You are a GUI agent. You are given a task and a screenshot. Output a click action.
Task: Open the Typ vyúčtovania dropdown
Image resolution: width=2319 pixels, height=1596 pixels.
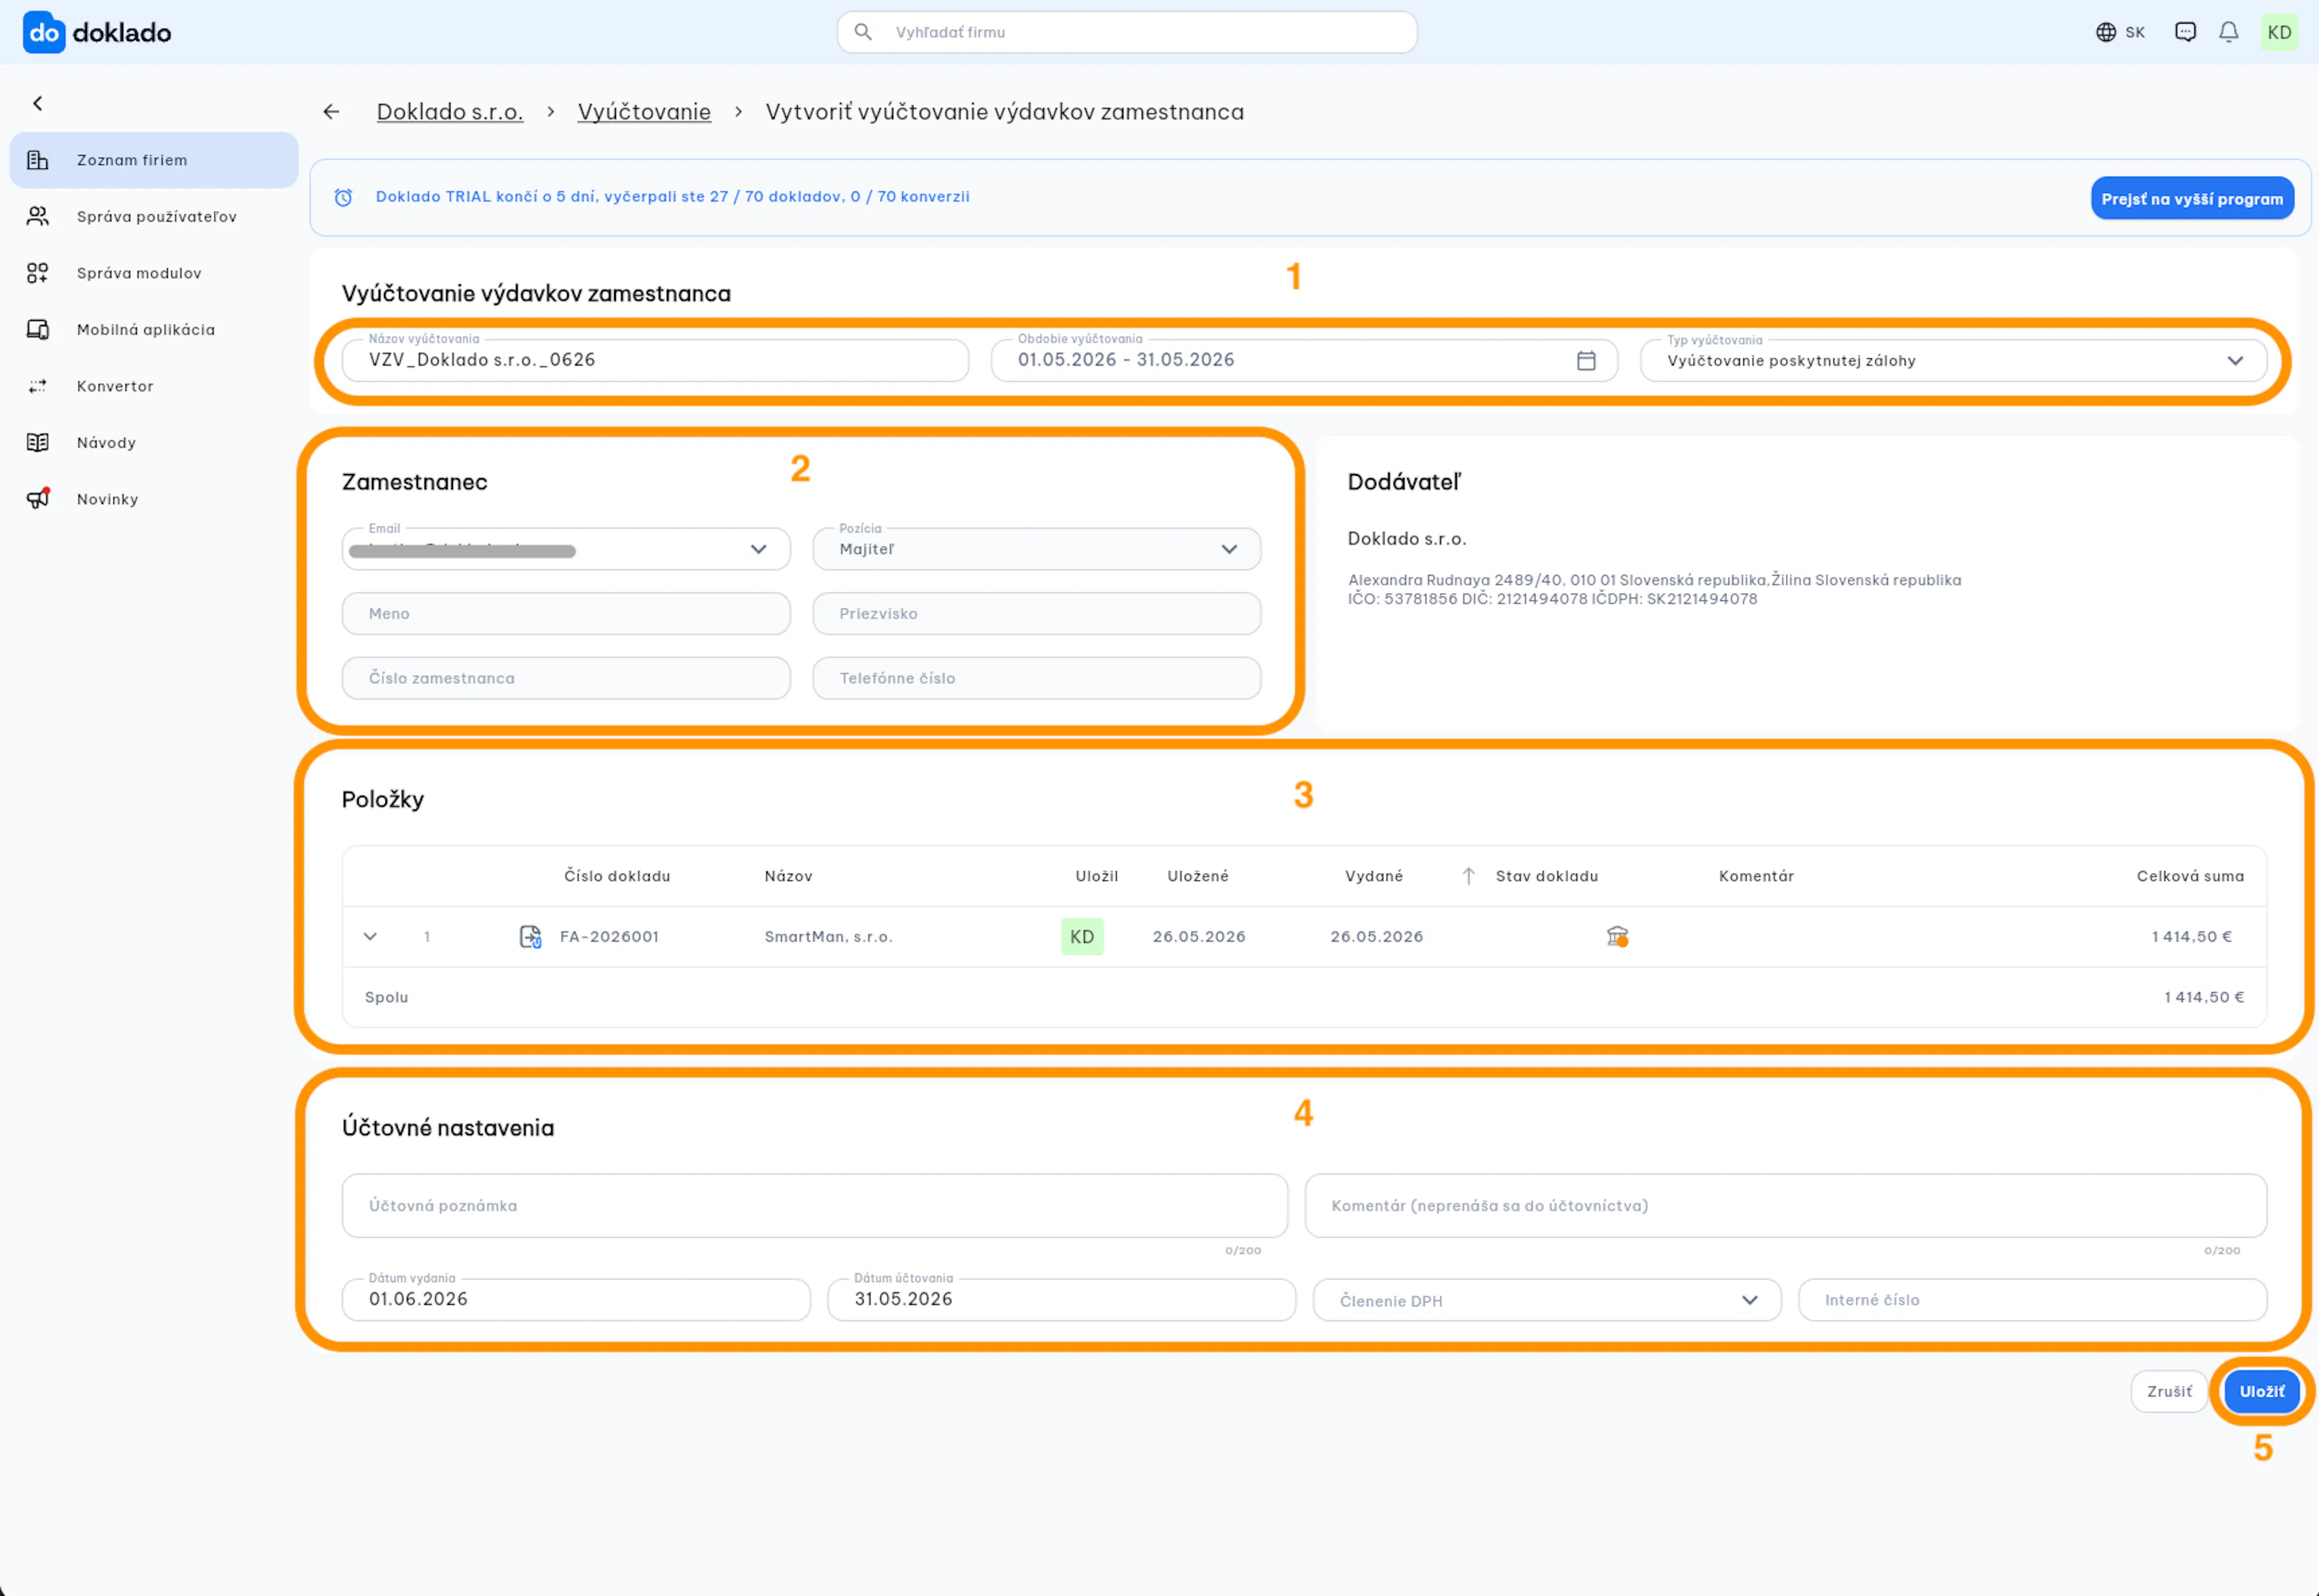point(1954,360)
